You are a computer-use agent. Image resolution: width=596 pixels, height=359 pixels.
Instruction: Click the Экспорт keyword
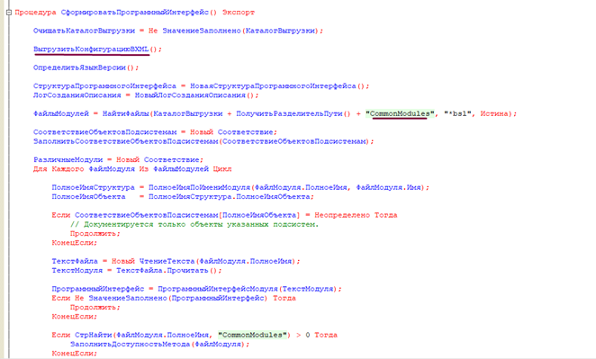pyautogui.click(x=239, y=13)
